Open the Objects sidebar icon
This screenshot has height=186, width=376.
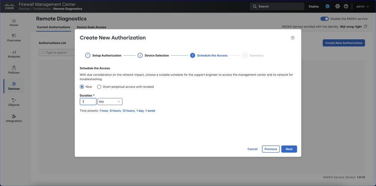click(14, 102)
